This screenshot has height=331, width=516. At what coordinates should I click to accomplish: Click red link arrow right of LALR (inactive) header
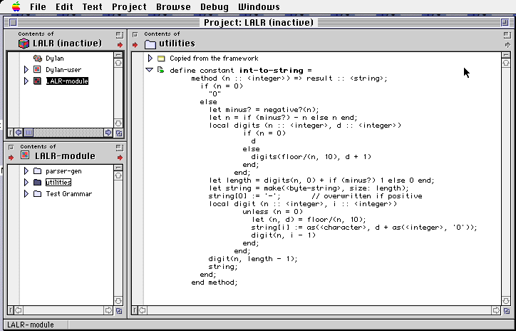click(120, 45)
